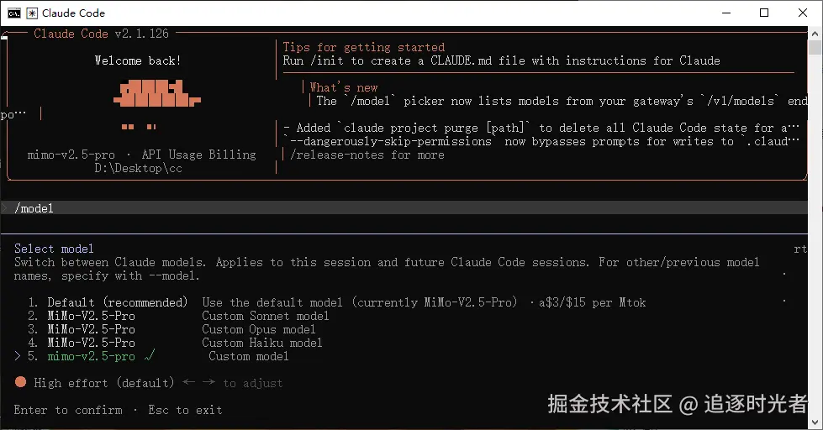The image size is (823, 430).
Task: Click the scrollbar up arrow
Action: [815, 34]
